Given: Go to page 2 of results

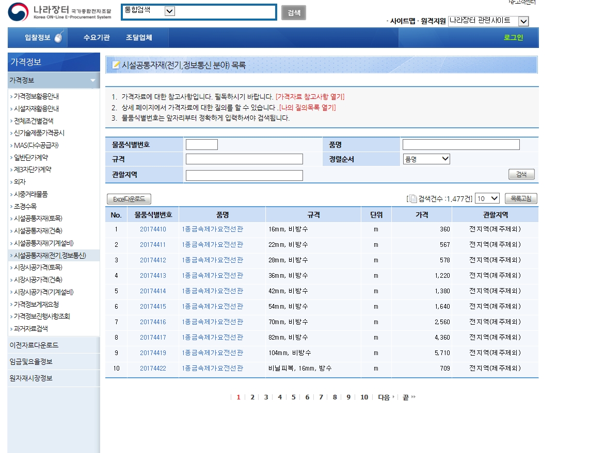Looking at the screenshot, I should point(252,397).
